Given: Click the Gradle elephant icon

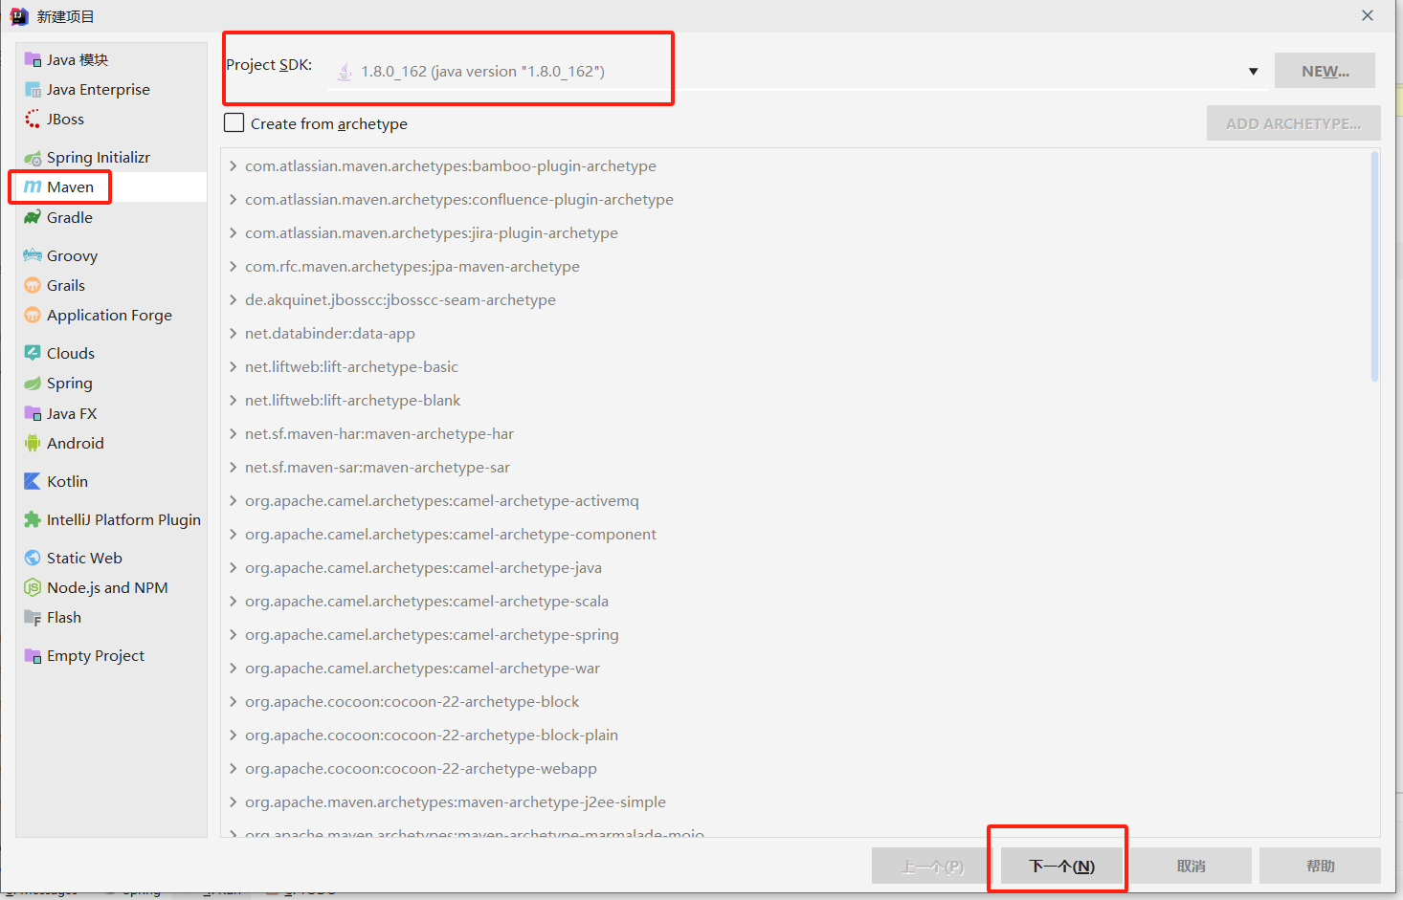Looking at the screenshot, I should tap(33, 218).
